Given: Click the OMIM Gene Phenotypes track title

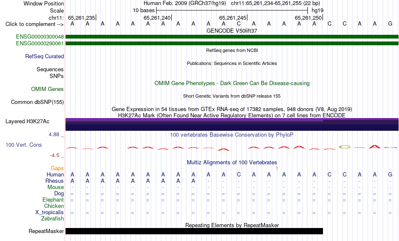Looking at the screenshot, I should [232, 83].
